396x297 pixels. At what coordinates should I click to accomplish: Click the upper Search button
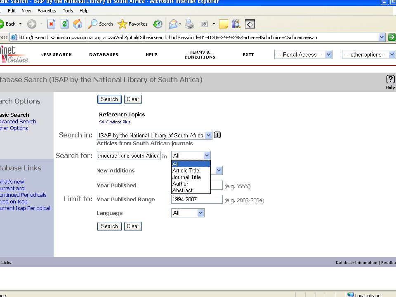tap(109, 99)
